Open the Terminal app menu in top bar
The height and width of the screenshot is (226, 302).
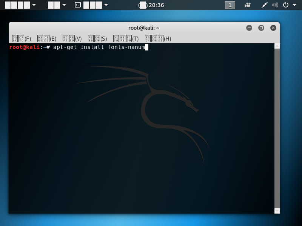[x=91, y=5]
